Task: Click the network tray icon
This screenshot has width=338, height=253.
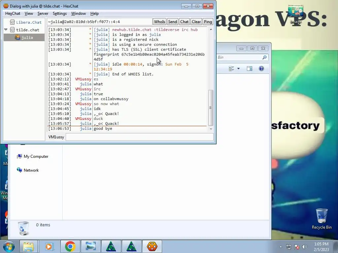Action: 288,247
